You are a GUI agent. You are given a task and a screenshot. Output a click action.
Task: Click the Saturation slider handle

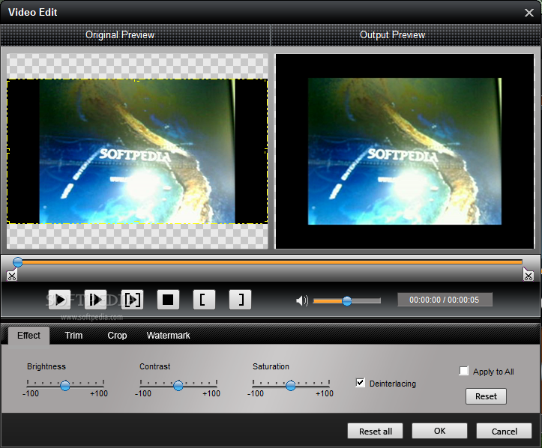coord(291,386)
